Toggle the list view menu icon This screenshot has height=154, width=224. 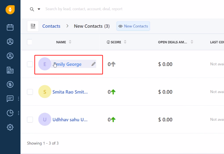point(33,26)
